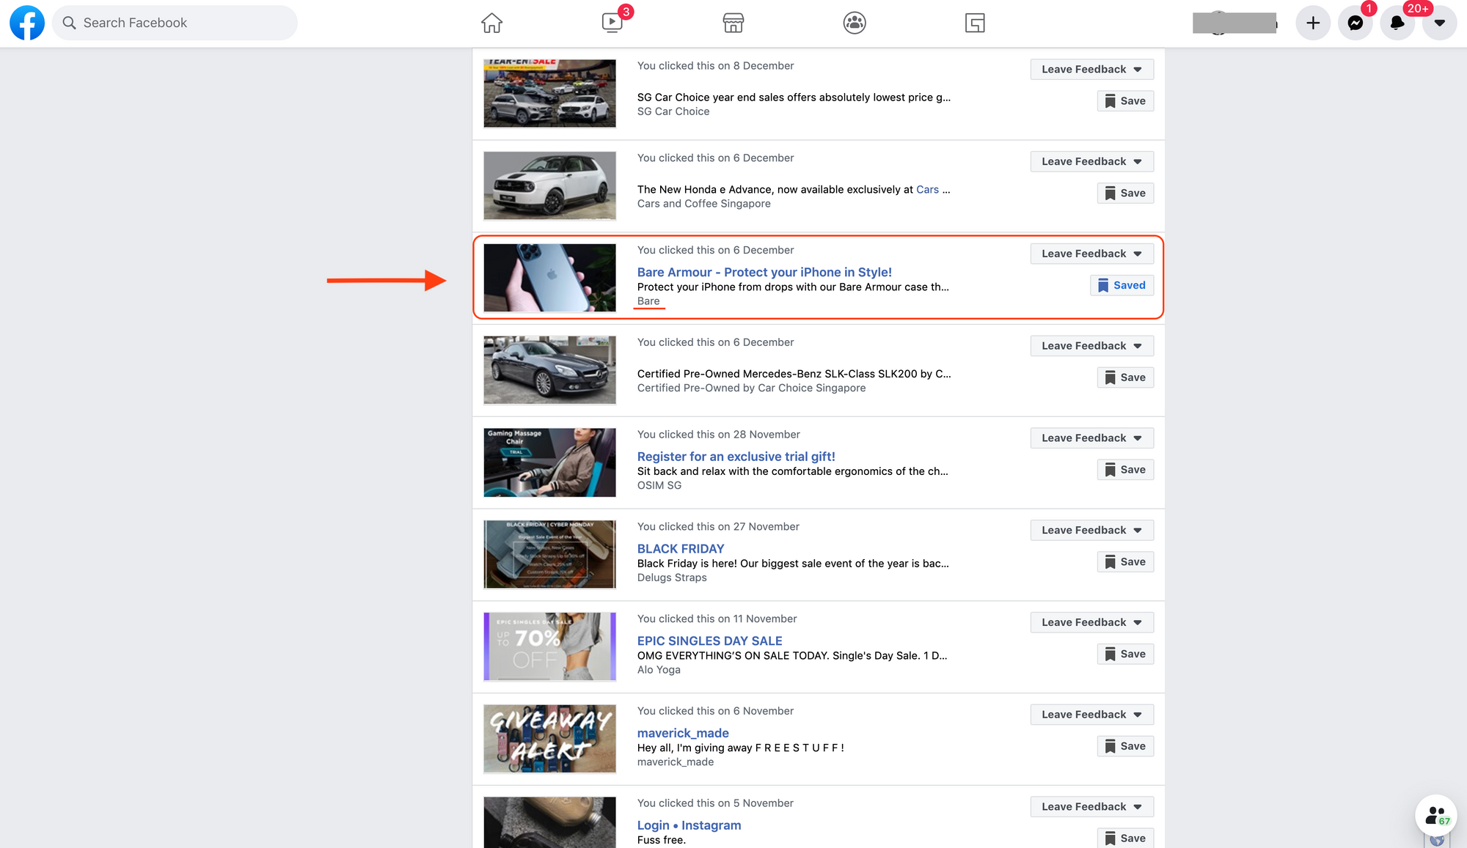The height and width of the screenshot is (848, 1467).
Task: Open the Black Friday Cyber Monday thumbnail
Action: pos(549,554)
